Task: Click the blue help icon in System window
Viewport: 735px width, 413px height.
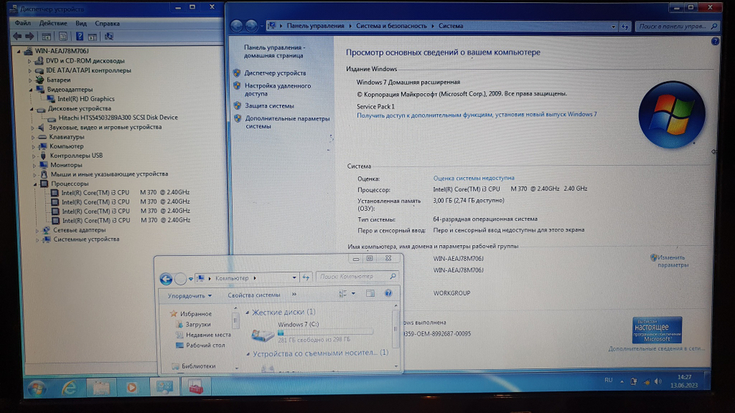Action: [715, 41]
